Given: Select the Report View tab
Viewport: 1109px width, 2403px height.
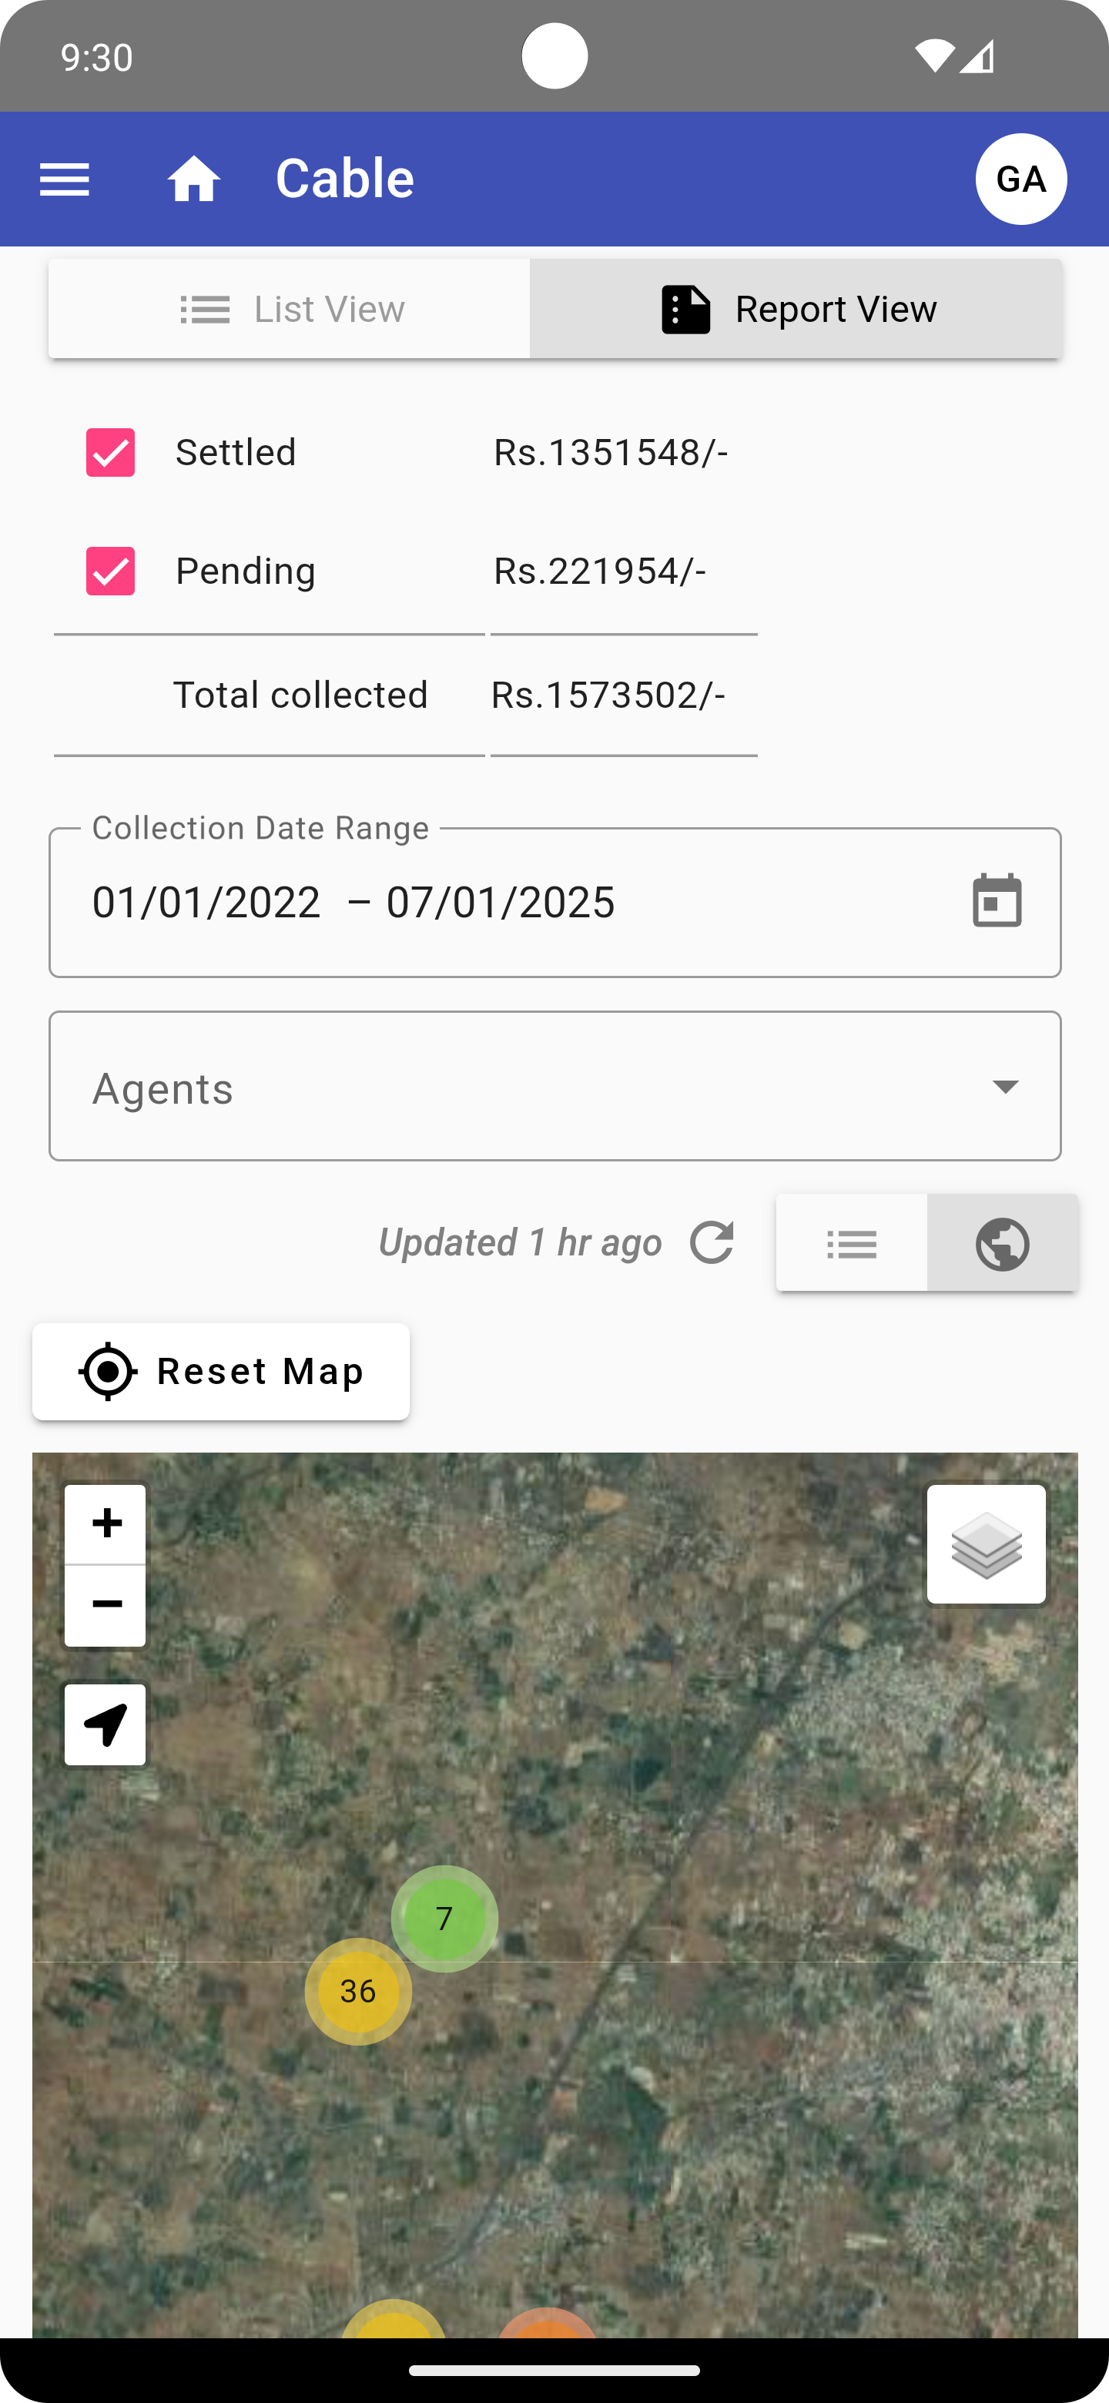Looking at the screenshot, I should pyautogui.click(x=796, y=309).
